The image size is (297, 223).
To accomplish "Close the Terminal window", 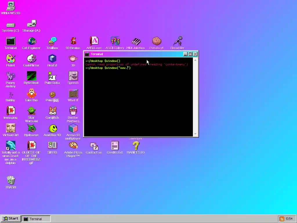I will [x=195, y=54].
